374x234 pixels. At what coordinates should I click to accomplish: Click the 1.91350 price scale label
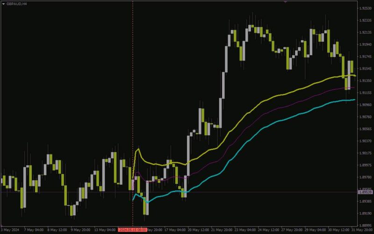[x=365, y=80]
